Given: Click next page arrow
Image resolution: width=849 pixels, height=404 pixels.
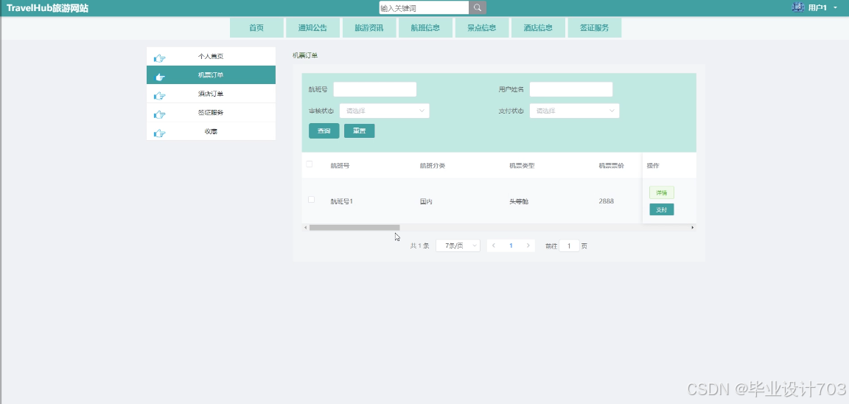Looking at the screenshot, I should [528, 246].
